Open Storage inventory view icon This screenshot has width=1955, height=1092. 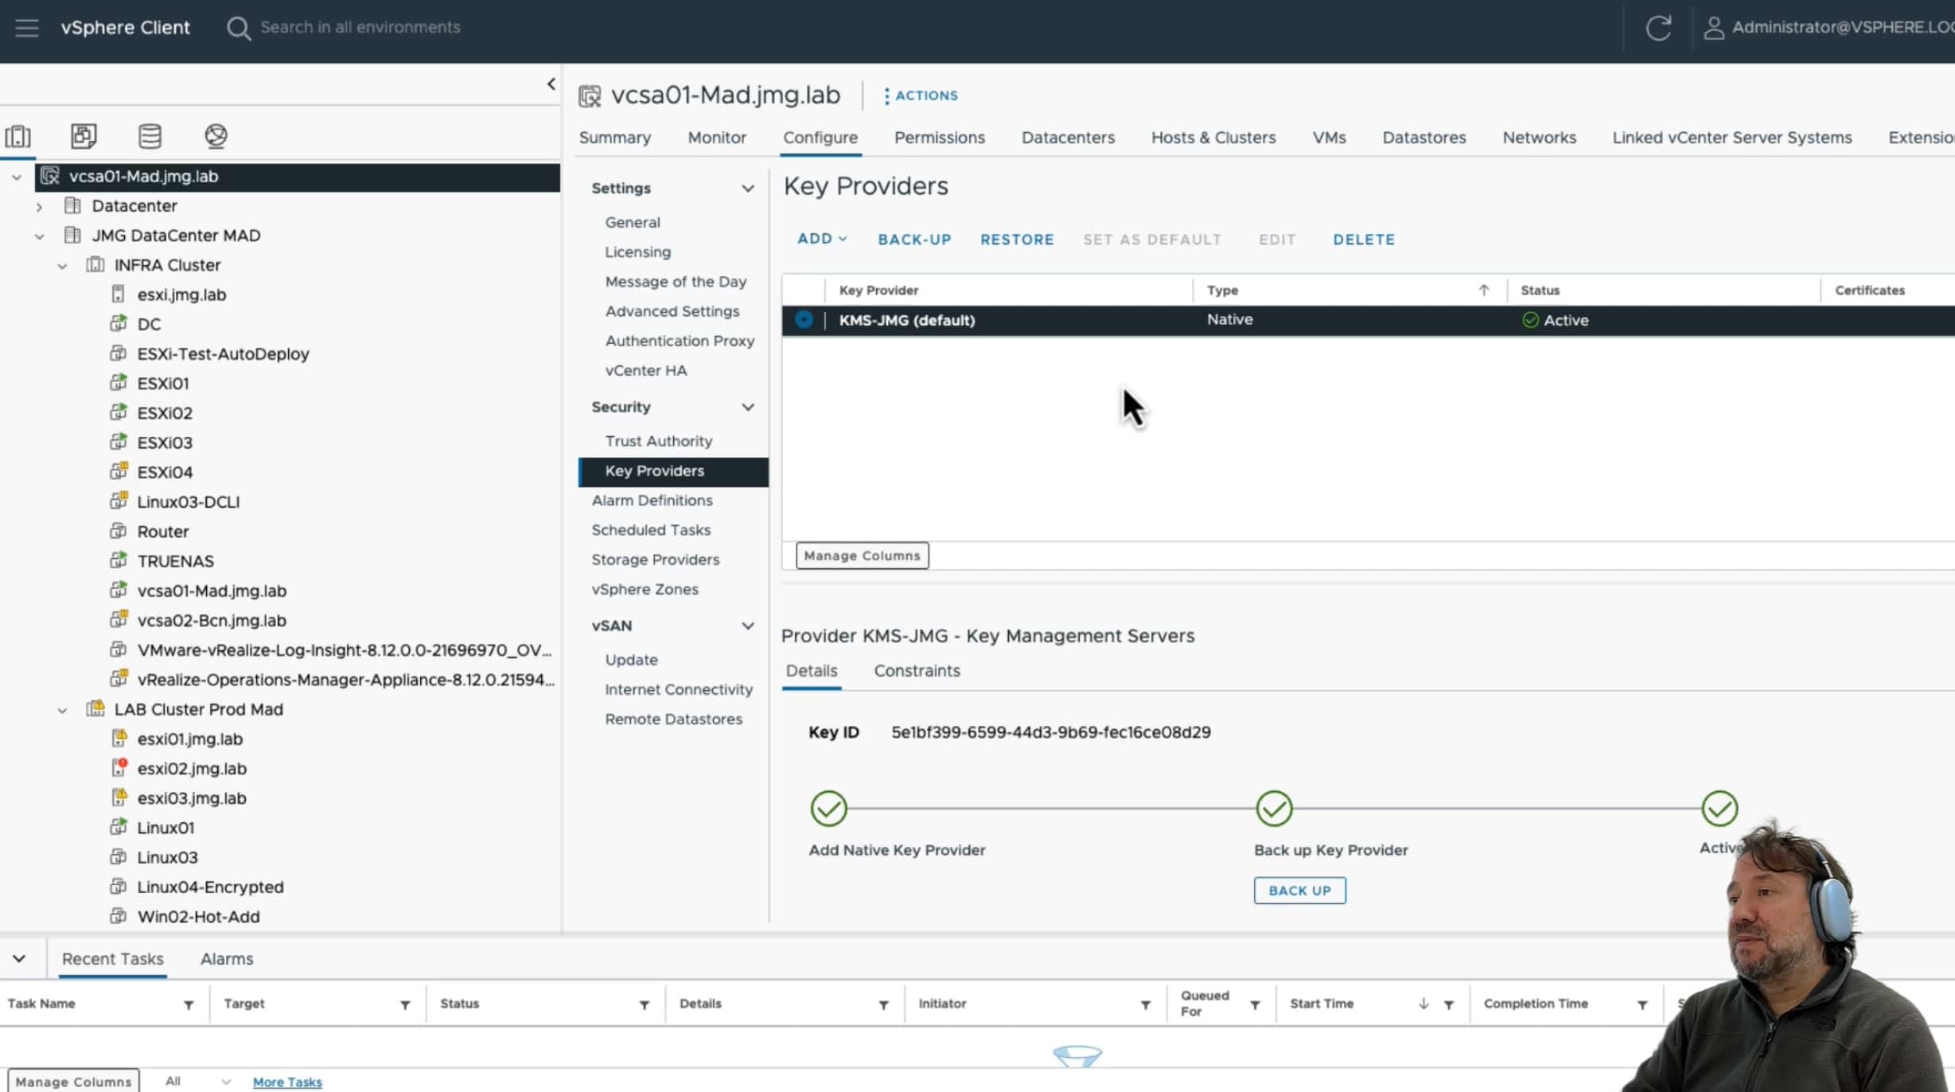click(x=150, y=136)
